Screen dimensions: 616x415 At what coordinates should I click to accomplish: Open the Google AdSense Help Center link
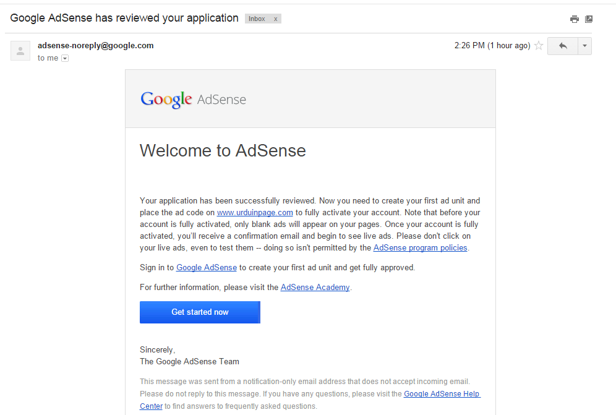442,394
